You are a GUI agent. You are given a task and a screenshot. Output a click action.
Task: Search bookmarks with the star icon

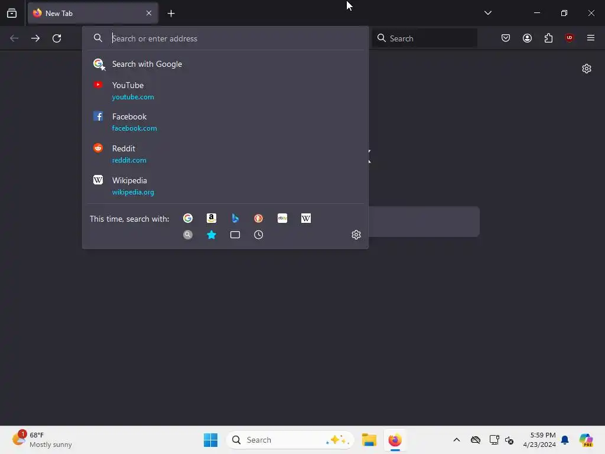tap(212, 235)
